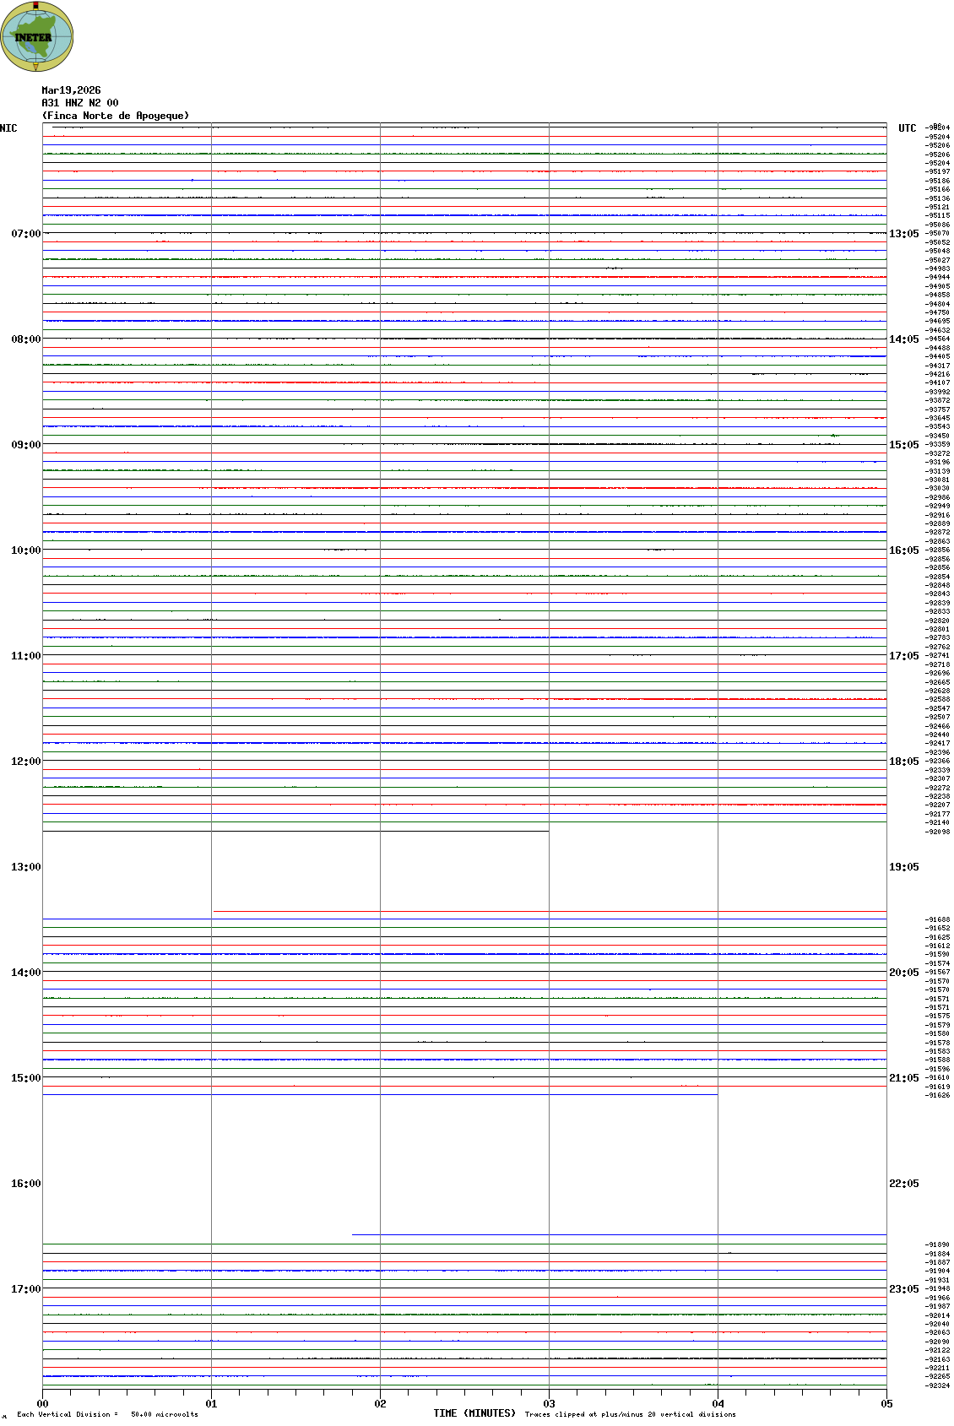
Task: Click the Finca Norte de Apoyeque label
Action: coord(116,116)
